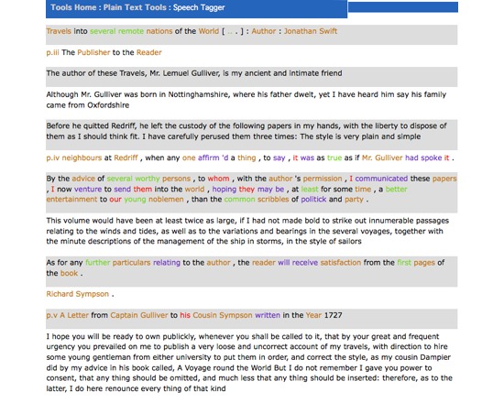Screen dimensions: 504x403
Task: Click the orange noun 'noblemen'
Action: point(166,200)
